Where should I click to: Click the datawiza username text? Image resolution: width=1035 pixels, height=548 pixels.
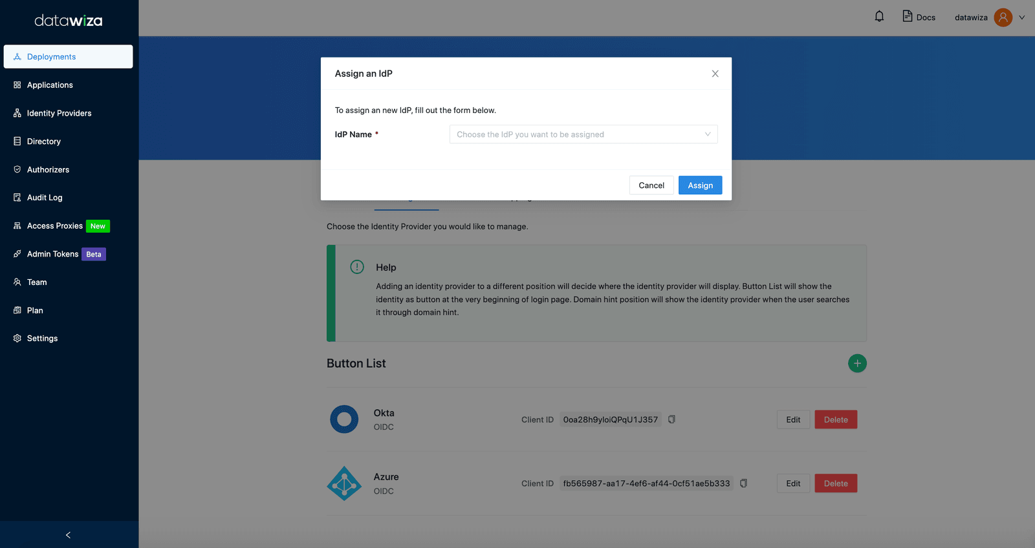[971, 17]
